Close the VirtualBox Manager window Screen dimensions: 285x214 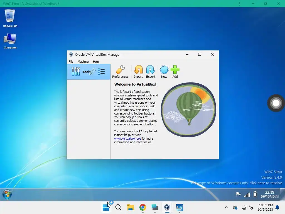pos(212,54)
